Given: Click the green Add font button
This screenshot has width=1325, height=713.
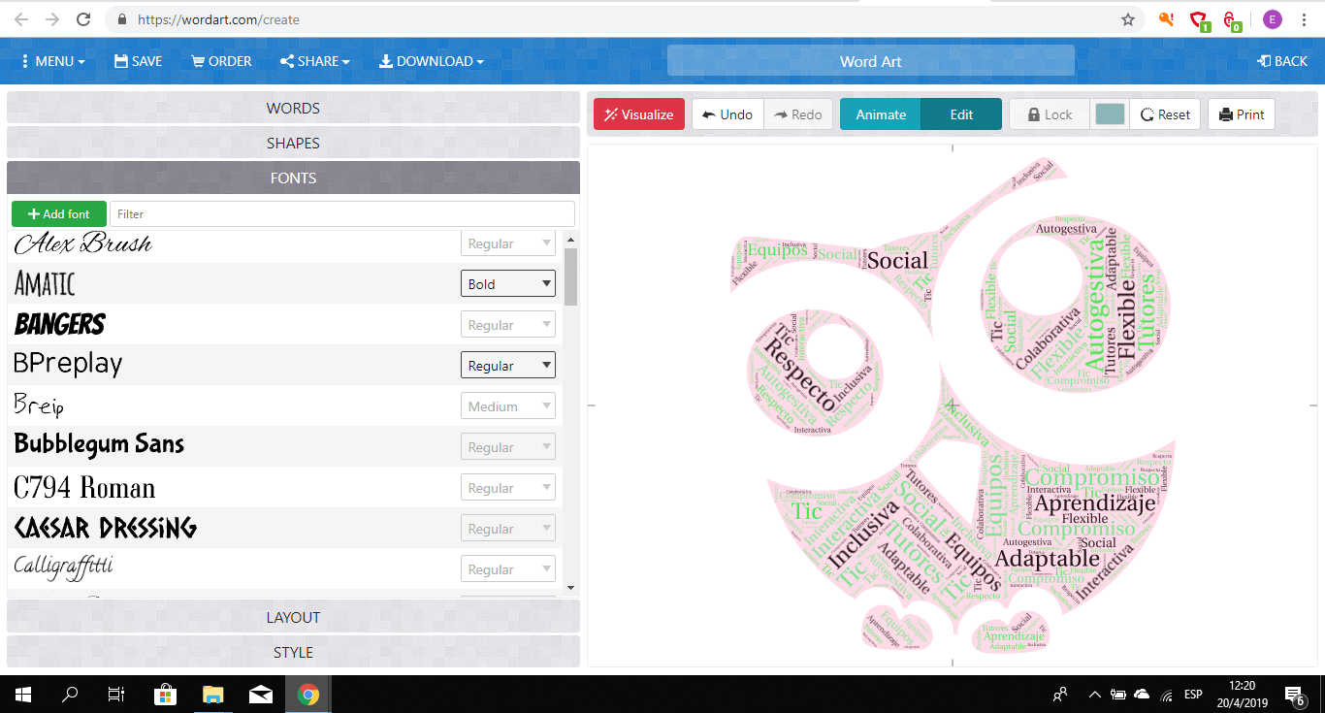Looking at the screenshot, I should tap(59, 214).
